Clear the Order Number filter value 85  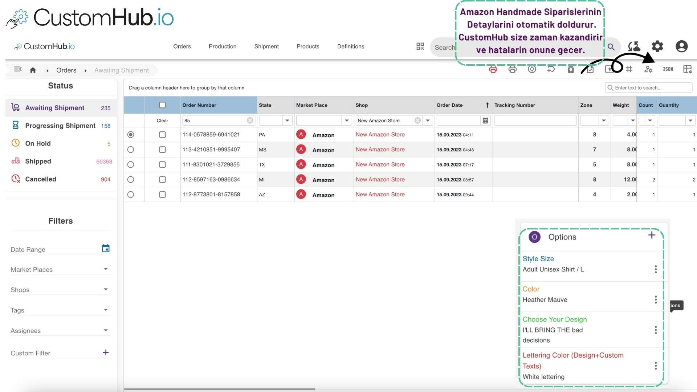point(250,121)
